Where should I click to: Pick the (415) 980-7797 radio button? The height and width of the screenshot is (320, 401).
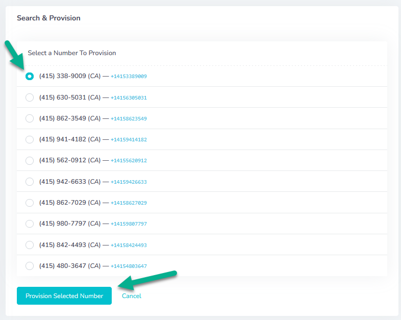30,224
